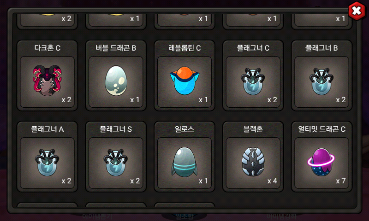The width and height of the screenshot is (369, 221).
Task: Open the 알조합 tab behind the popup
Action: click(x=184, y=216)
